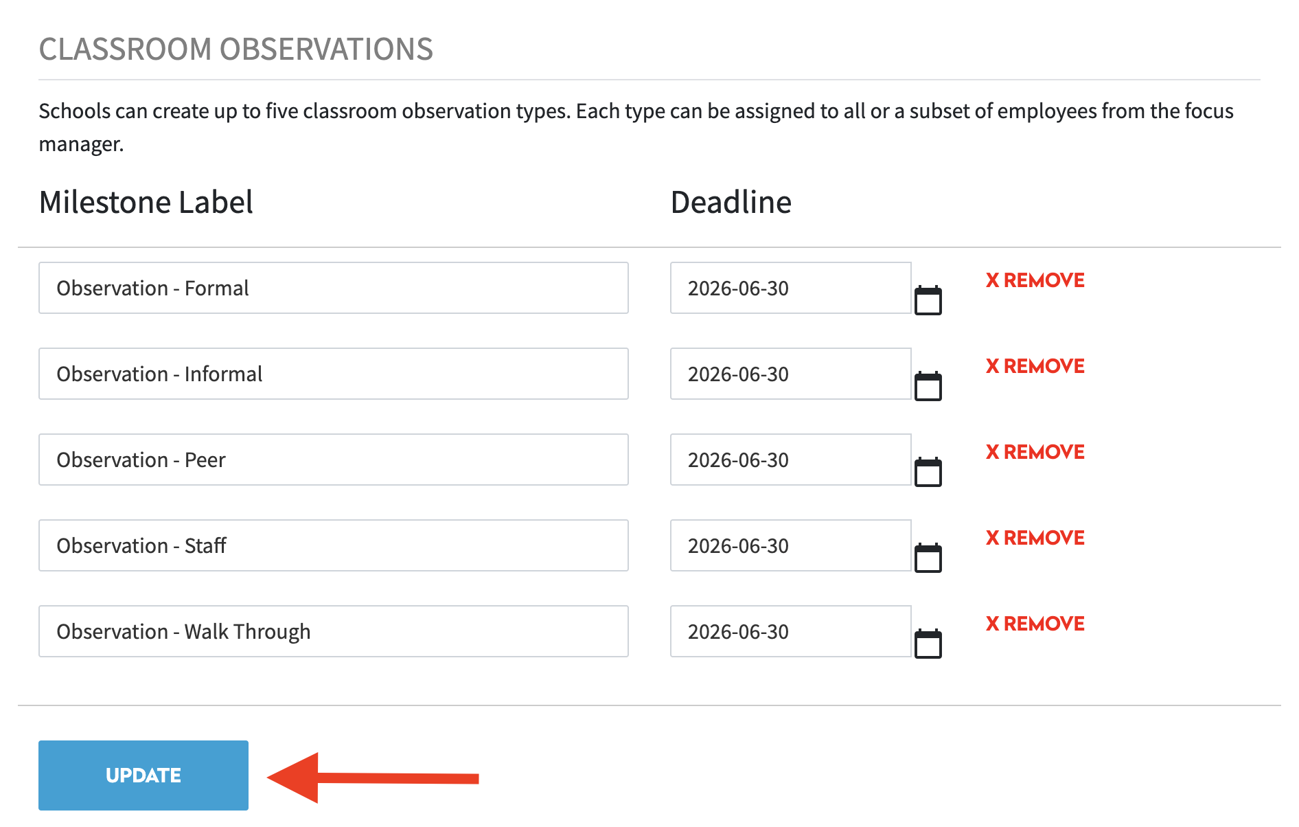Focus the Informal observation deadline date field

[790, 374]
